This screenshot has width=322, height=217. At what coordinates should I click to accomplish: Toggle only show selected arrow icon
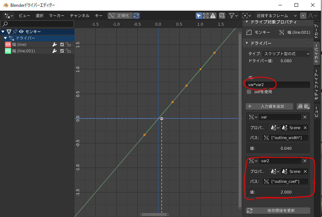pyautogui.click(x=199, y=16)
